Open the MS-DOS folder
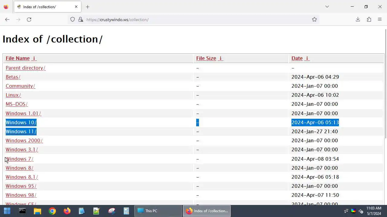This screenshot has width=387, height=217. (17, 104)
